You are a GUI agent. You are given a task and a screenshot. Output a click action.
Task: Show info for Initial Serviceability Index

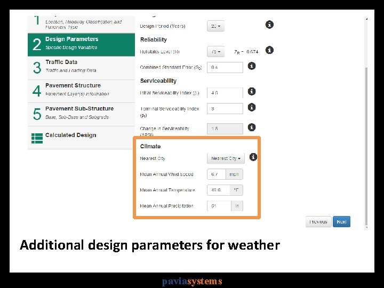pos(252,92)
